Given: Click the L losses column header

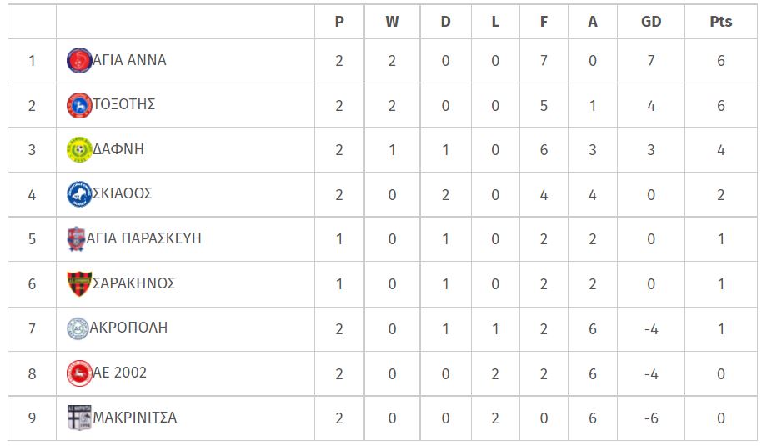Looking at the screenshot, I should point(495,22).
